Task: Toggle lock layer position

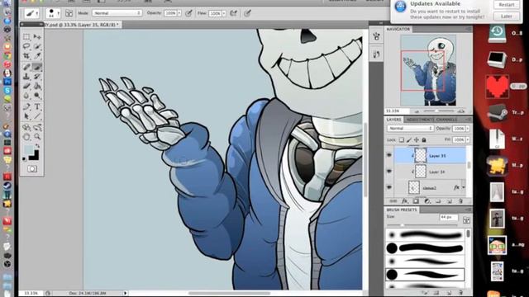Action: (x=417, y=139)
